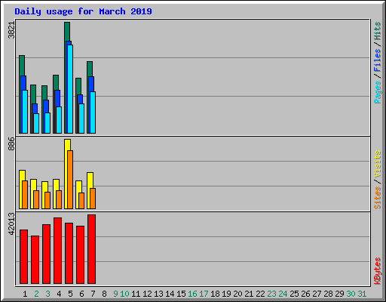Click day 5 on the x-axis
Image resolution: width=386 pixels, height=302 pixels.
point(70,294)
